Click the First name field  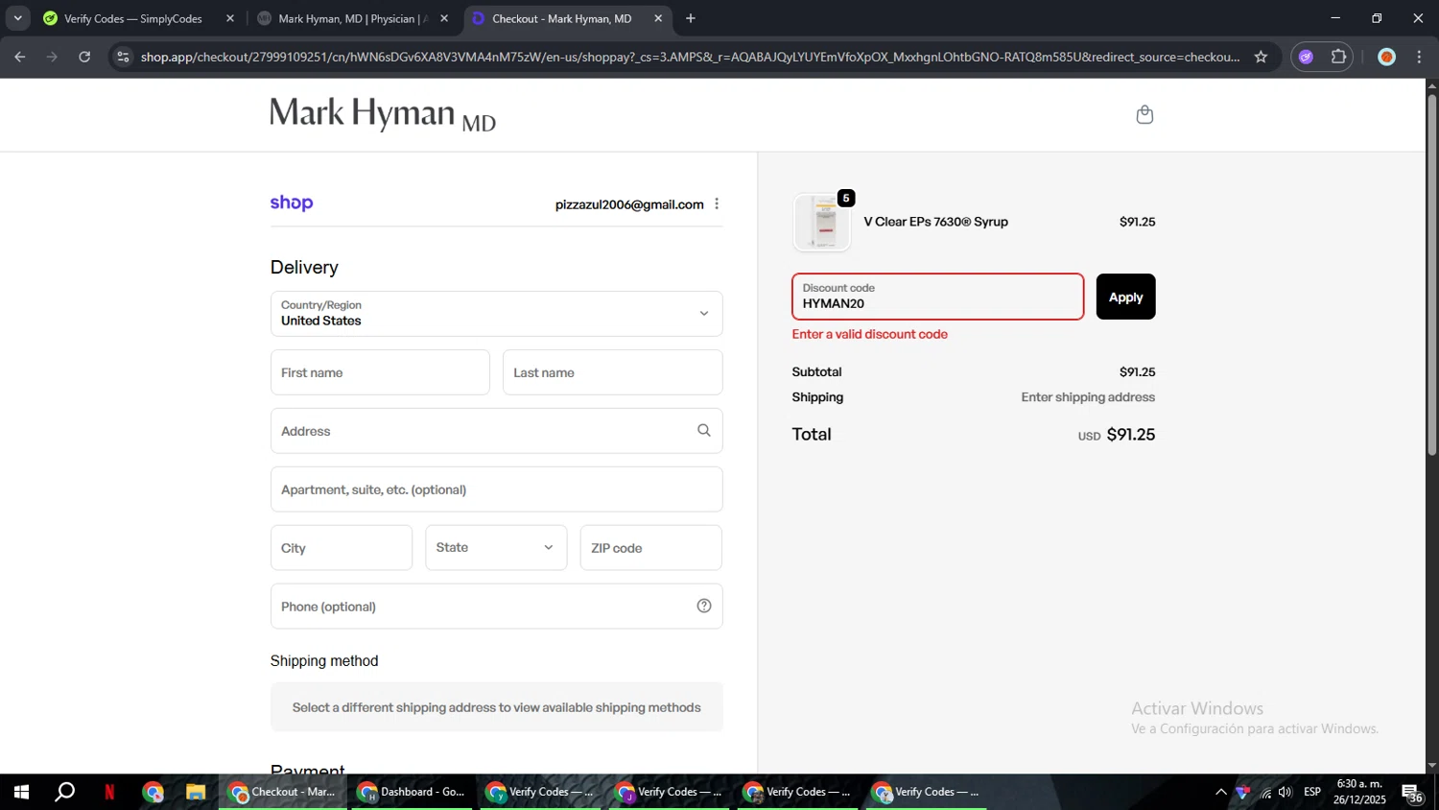[380, 372]
